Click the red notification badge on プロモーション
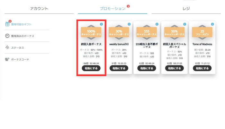 click(x=128, y=6)
